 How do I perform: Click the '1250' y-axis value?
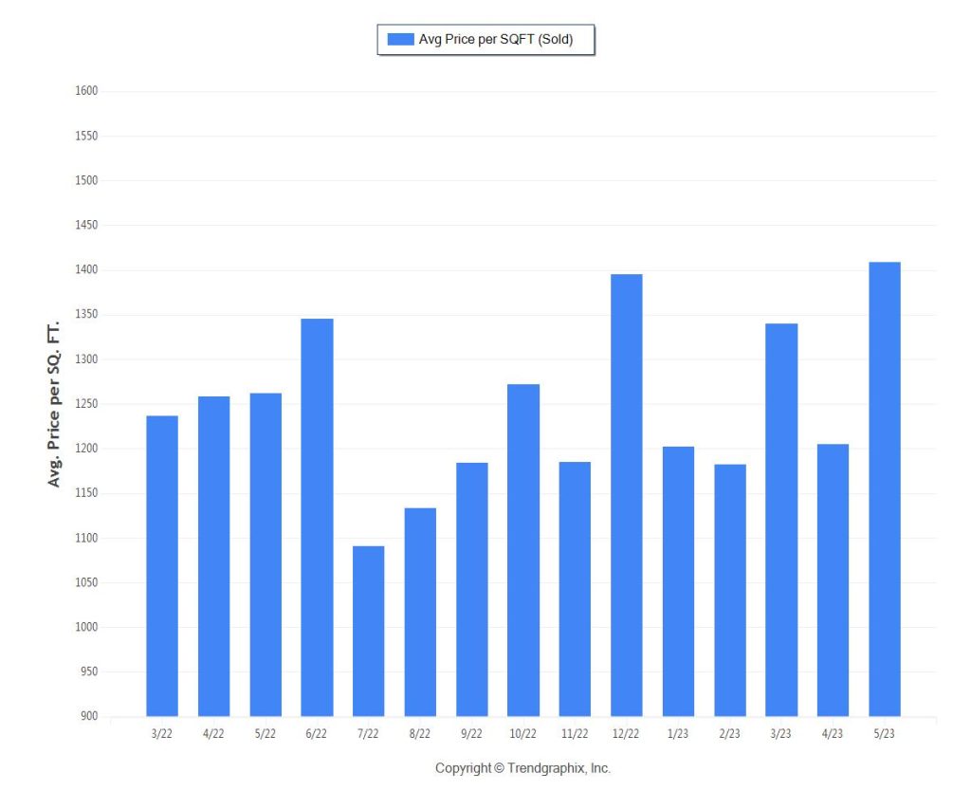click(x=86, y=404)
